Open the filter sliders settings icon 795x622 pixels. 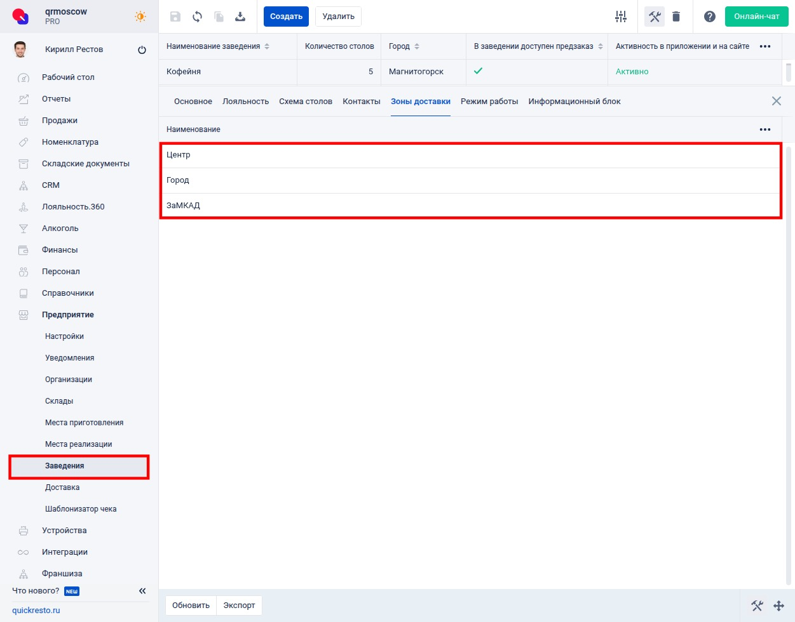click(621, 17)
